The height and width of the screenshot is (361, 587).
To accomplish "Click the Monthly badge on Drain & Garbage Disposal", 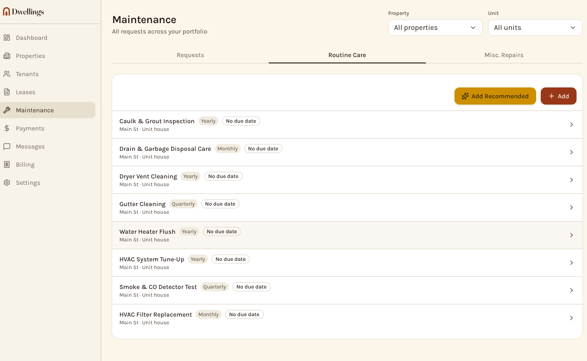I will [x=227, y=149].
